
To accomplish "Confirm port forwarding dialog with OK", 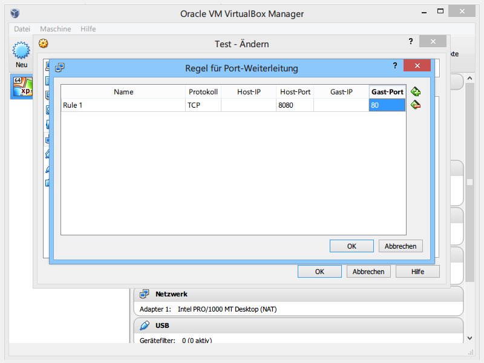I will point(352,246).
